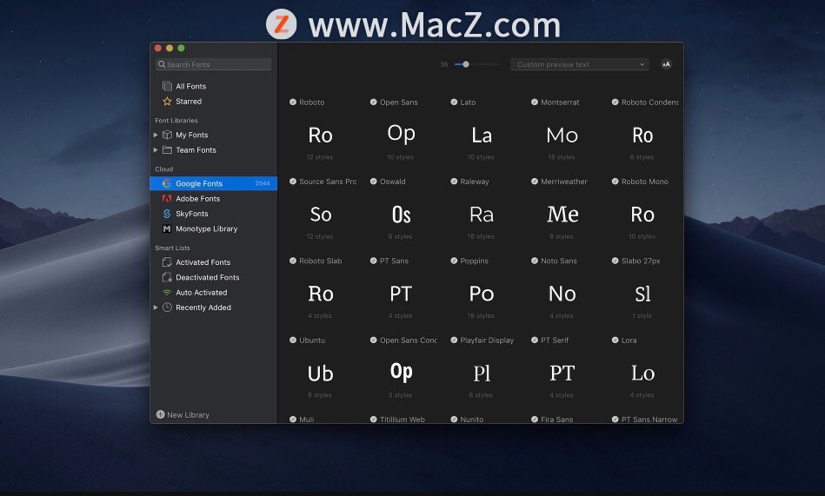Viewport: 825px width, 496px height.
Task: Select the Open Sans Condensed preview
Action: coord(401,371)
